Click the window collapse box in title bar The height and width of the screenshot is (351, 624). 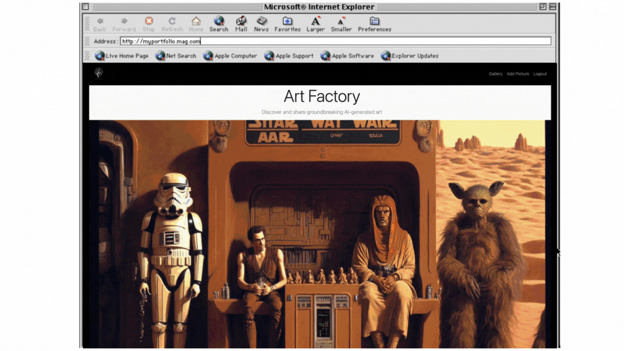click(x=552, y=6)
